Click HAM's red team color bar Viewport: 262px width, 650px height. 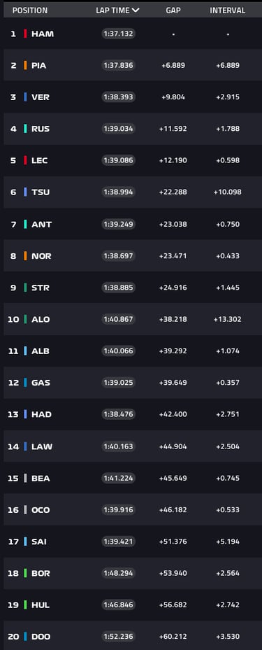[x=25, y=34]
